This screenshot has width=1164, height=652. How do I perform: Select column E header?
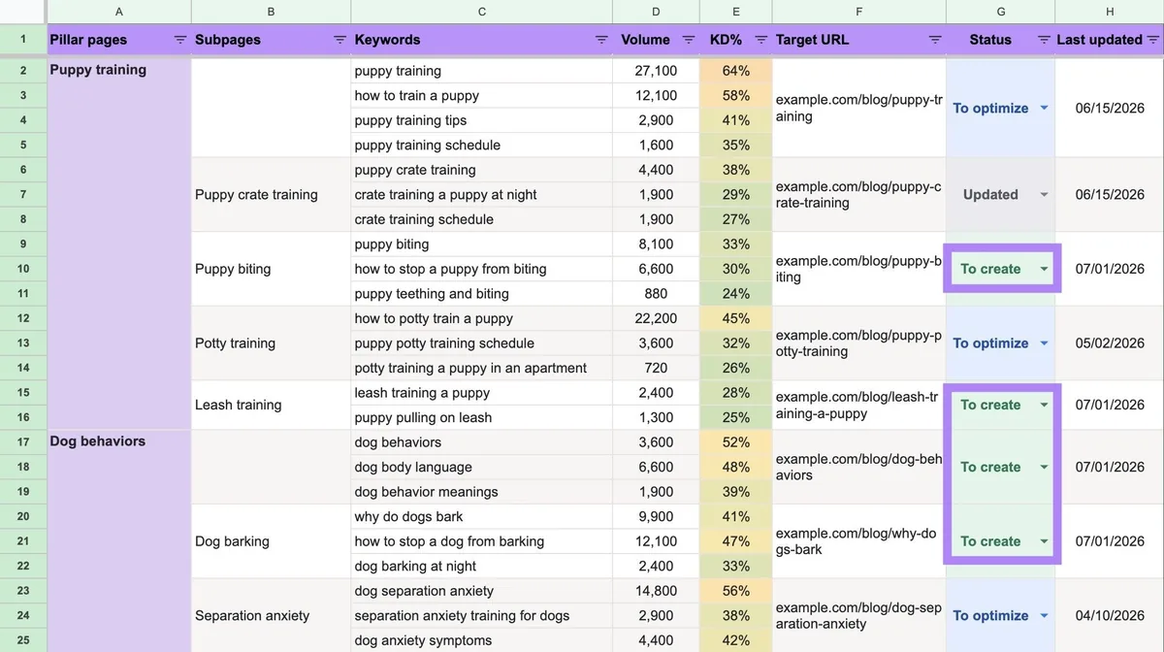click(736, 12)
